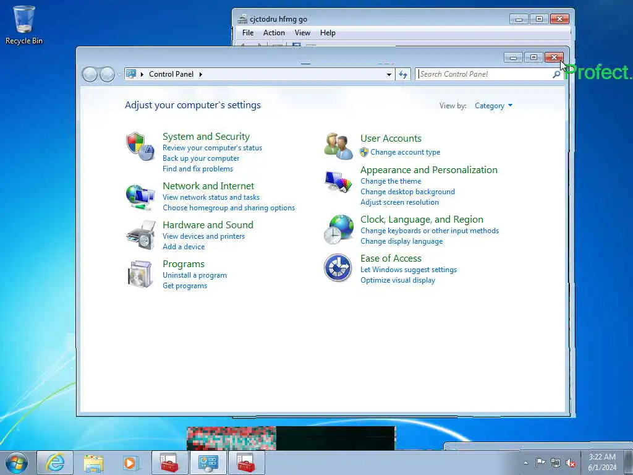633x475 pixels.
Task: Click the network icon in the system tray
Action: pyautogui.click(x=556, y=463)
